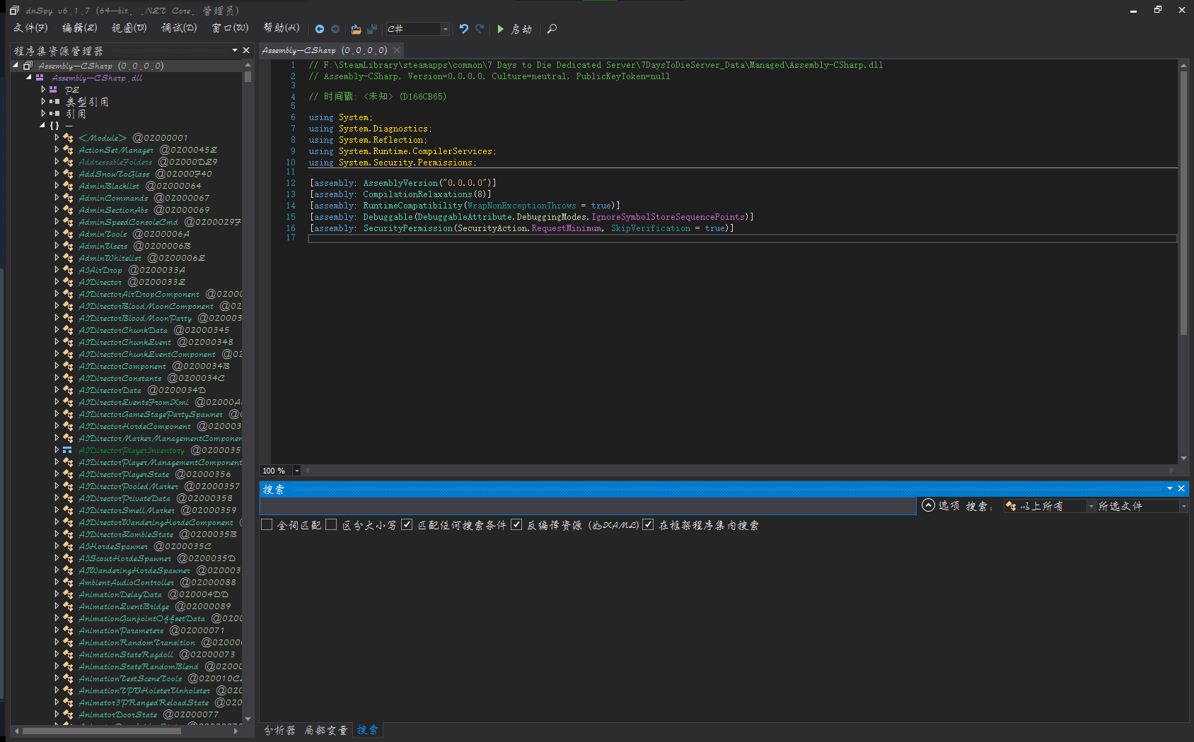Viewport: 1194px width, 742px height.
Task: Open an assembly file via folder icon
Action: 356,29
